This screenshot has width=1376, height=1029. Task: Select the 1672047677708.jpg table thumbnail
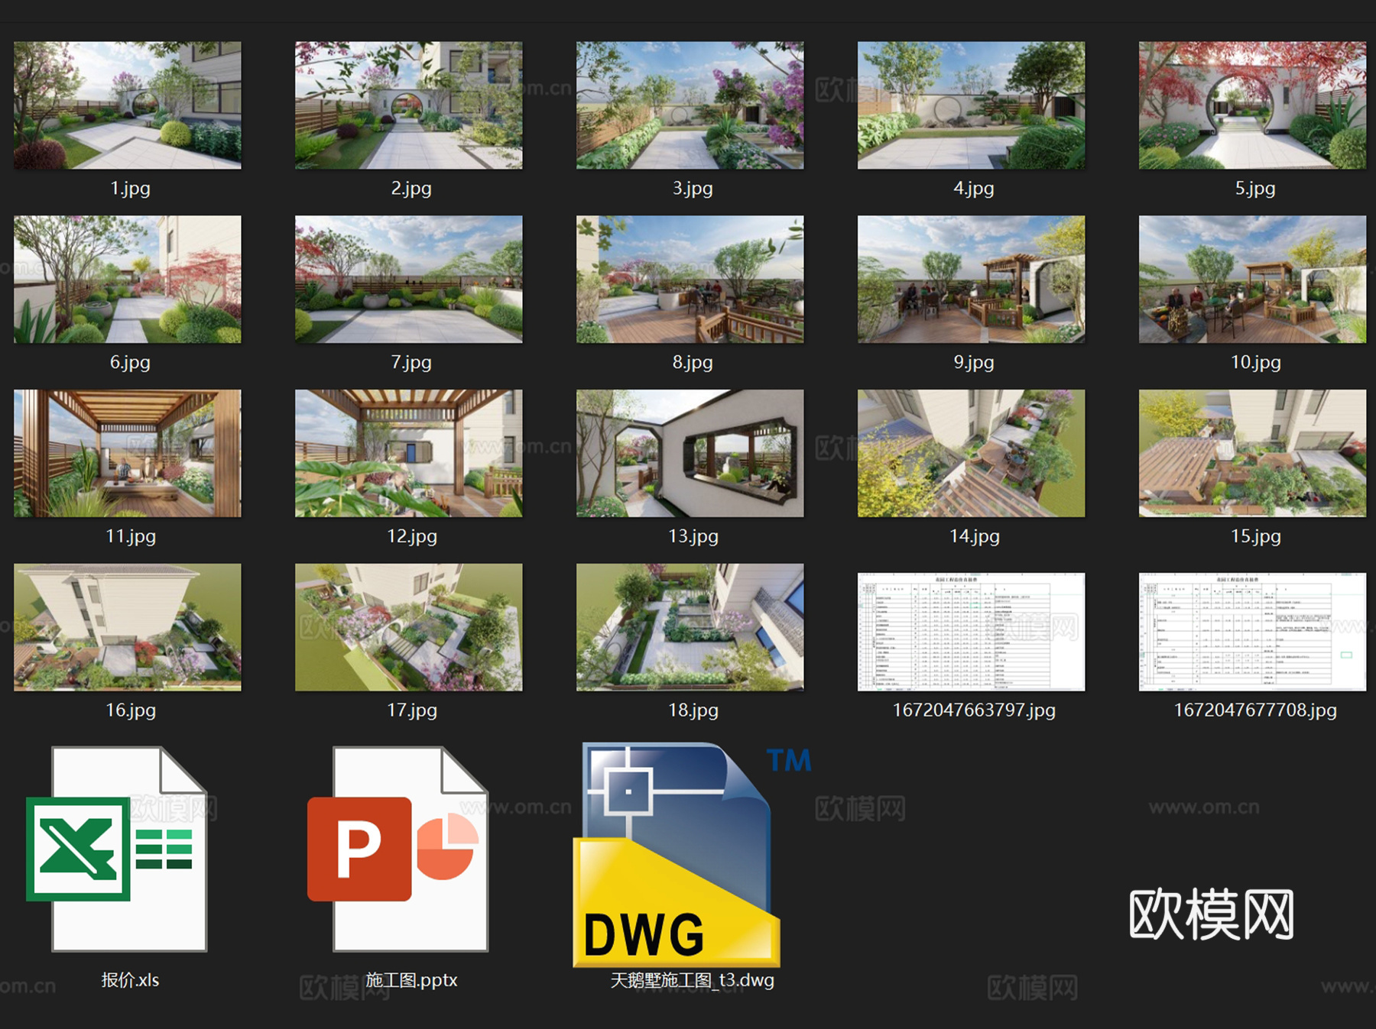[x=1253, y=632]
